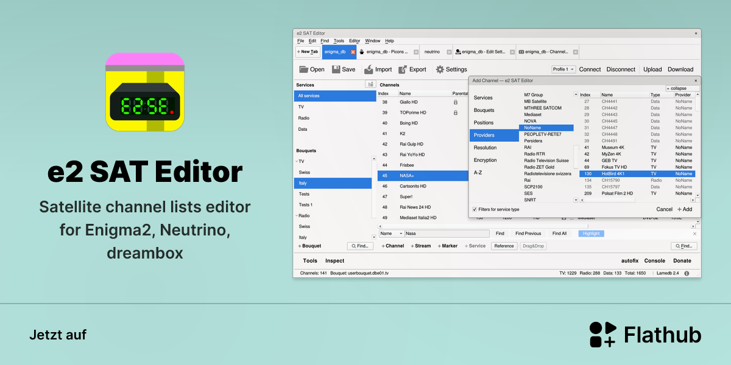Select the NASA+ channel row

click(x=423, y=176)
